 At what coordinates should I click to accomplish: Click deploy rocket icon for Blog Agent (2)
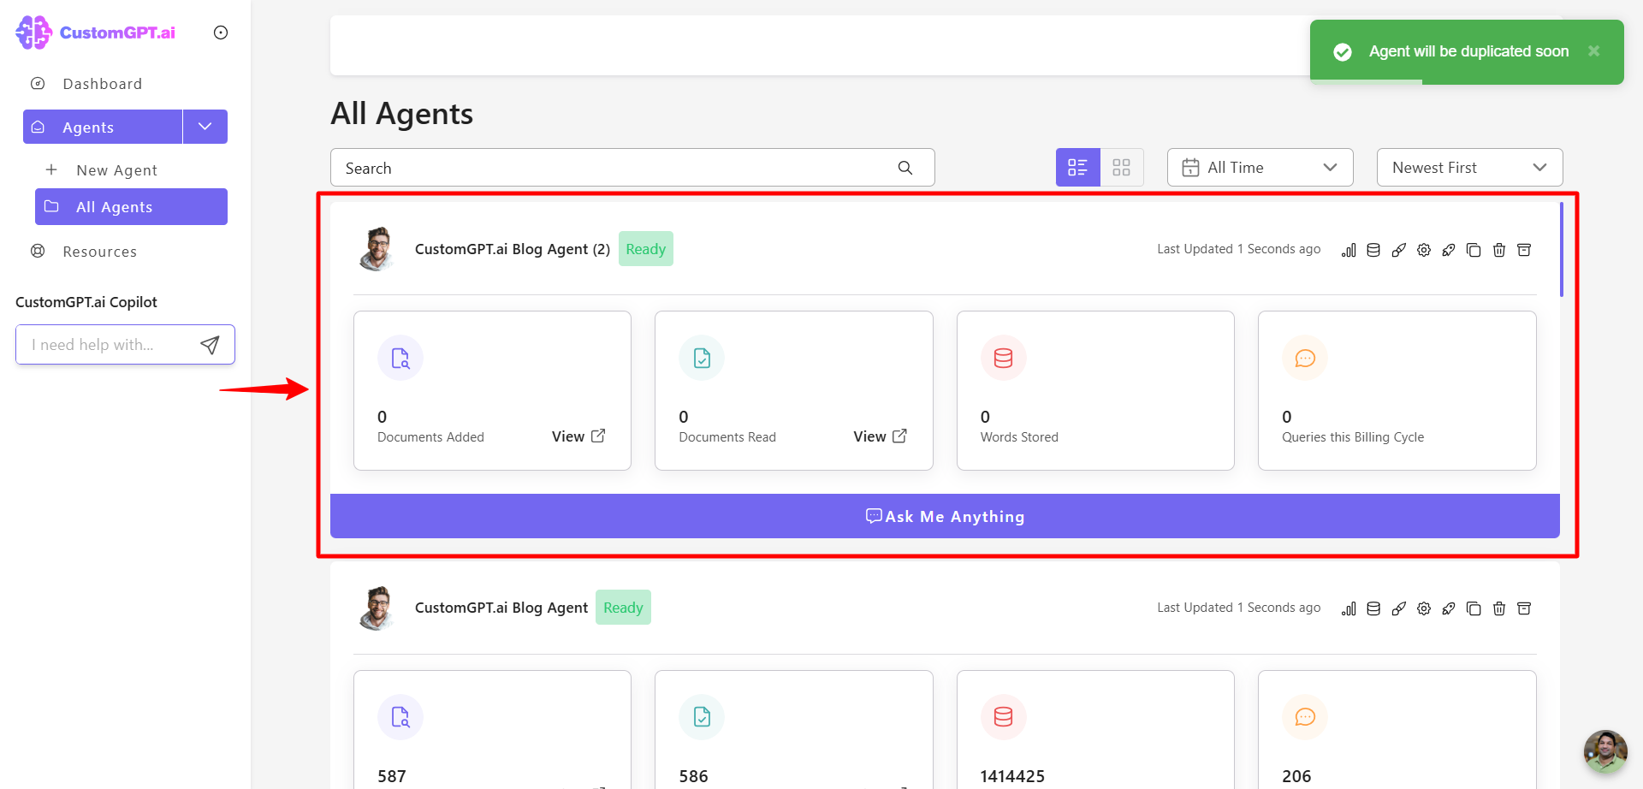pyautogui.click(x=1449, y=250)
